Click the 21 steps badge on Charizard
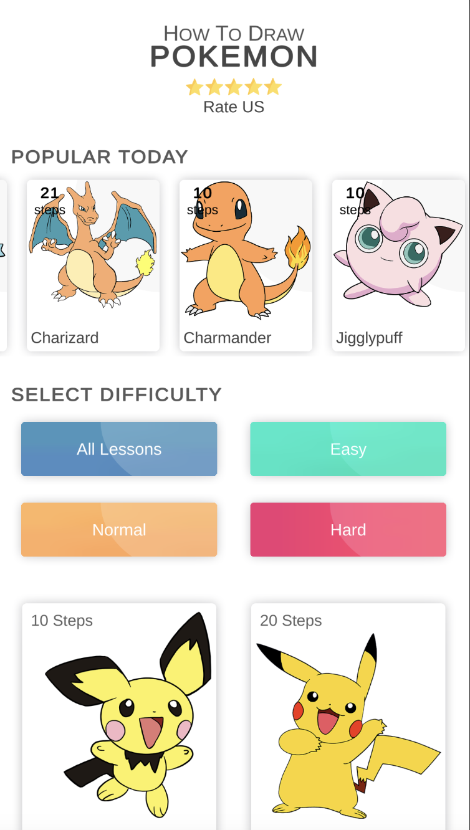The image size is (470, 830). coord(50,201)
